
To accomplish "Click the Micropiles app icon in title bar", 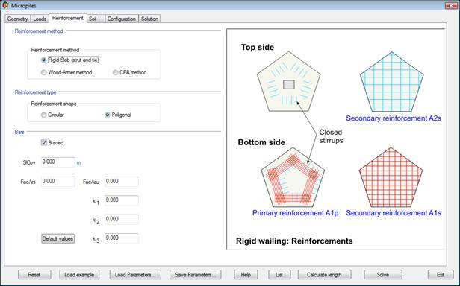I will (5, 5).
